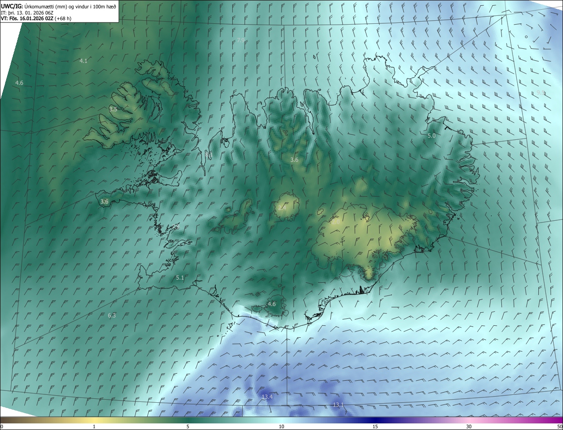The image size is (563, 430).
Task: Click the 3.6 value in north-central Iceland
Action: tap(294, 160)
